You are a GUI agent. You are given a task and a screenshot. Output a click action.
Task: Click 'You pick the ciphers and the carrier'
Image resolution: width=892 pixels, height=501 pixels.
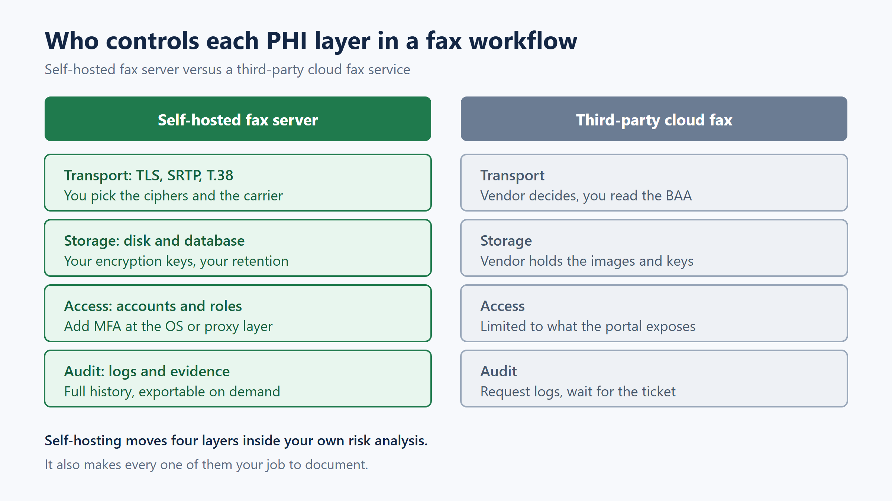(173, 196)
